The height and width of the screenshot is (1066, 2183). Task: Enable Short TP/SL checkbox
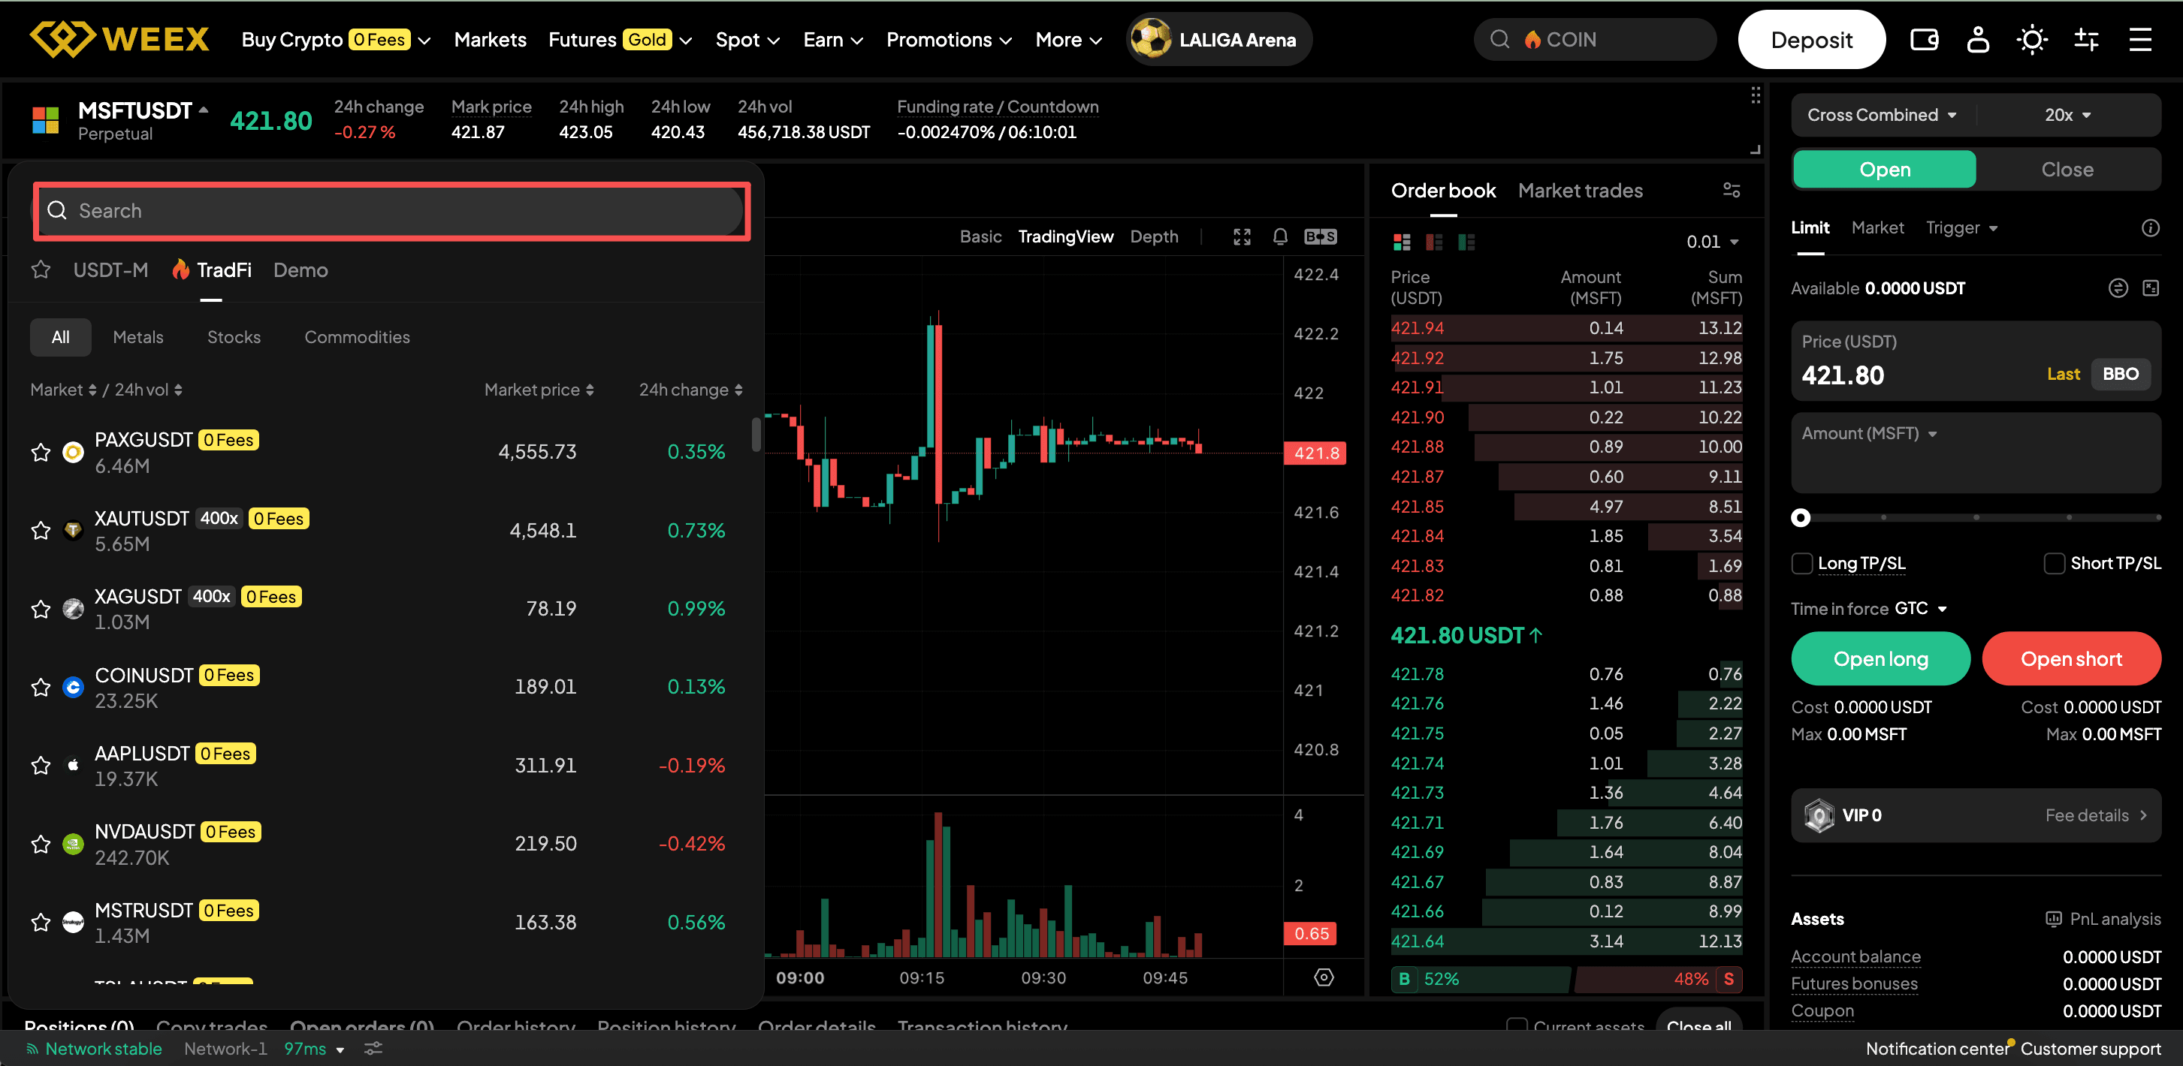tap(2055, 563)
